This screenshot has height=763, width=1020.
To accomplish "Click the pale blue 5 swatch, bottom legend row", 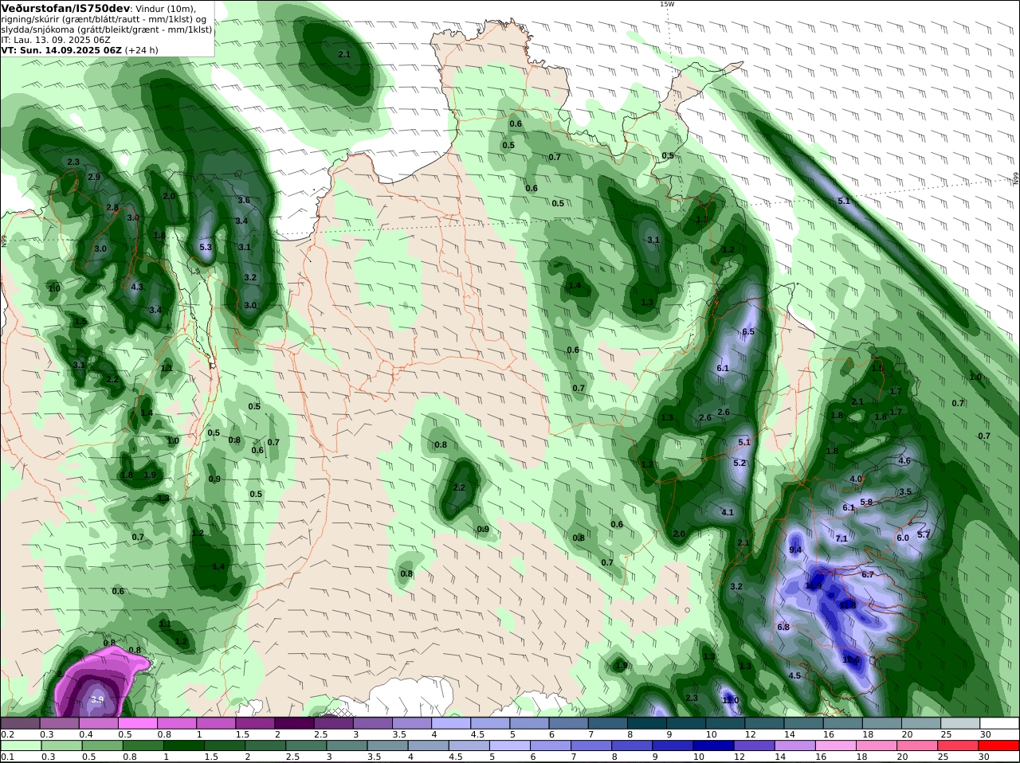I will [512, 745].
